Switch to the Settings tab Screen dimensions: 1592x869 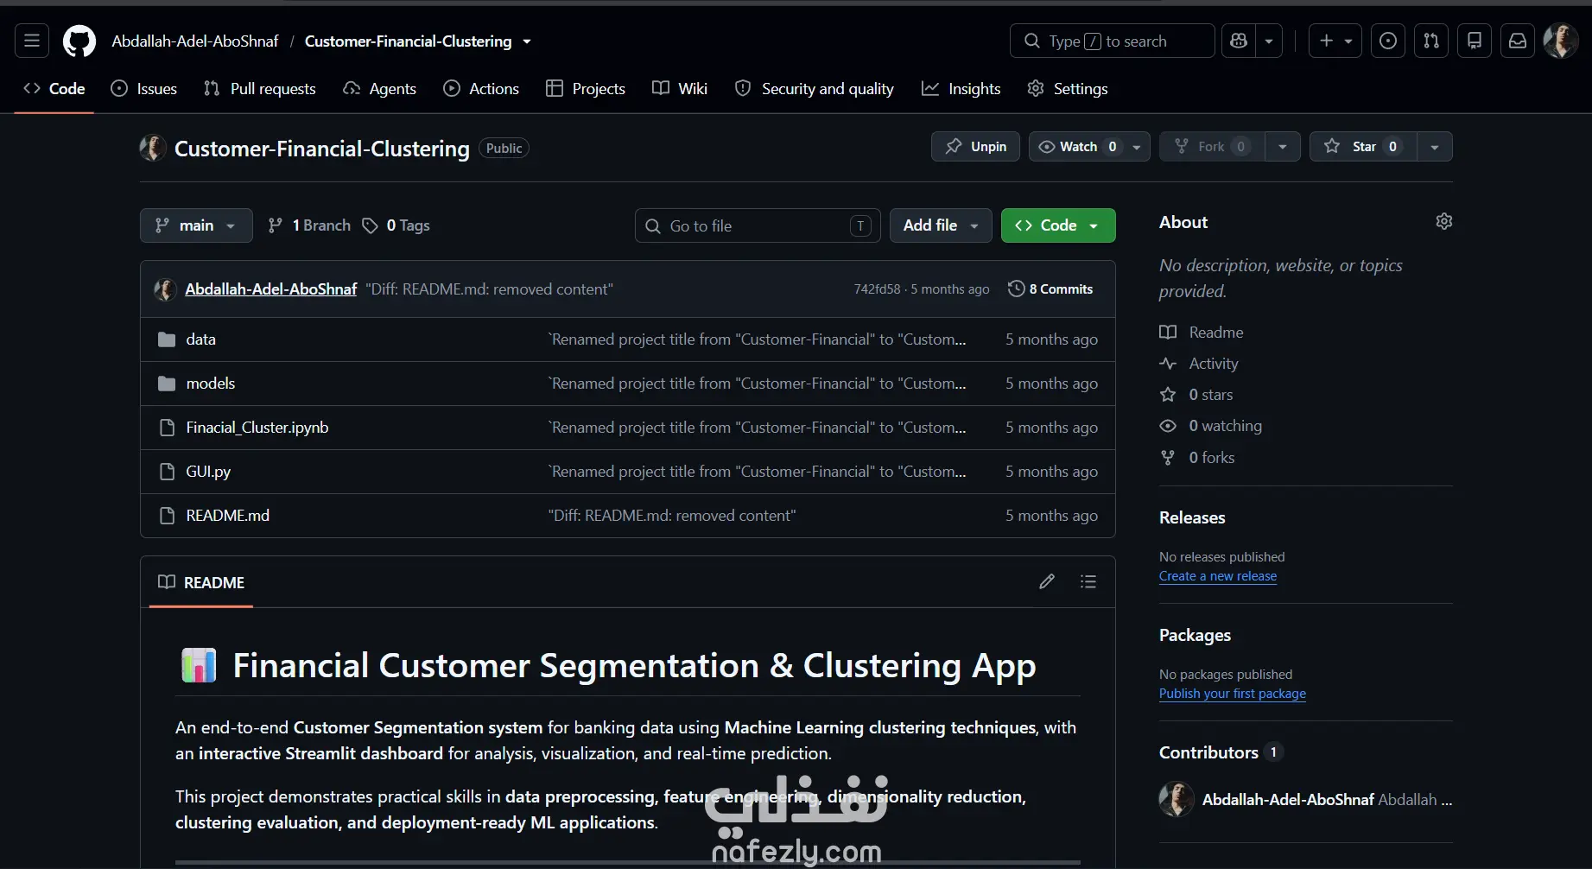[1068, 88]
